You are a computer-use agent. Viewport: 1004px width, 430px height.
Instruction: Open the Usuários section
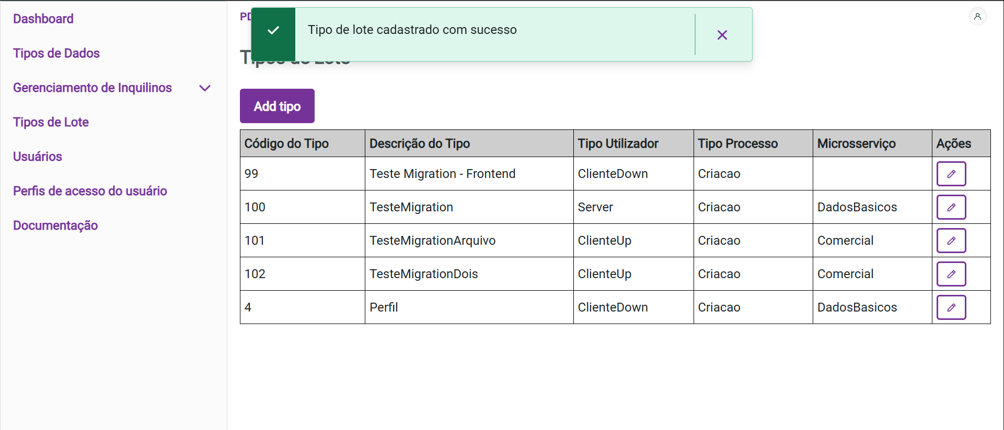point(38,157)
